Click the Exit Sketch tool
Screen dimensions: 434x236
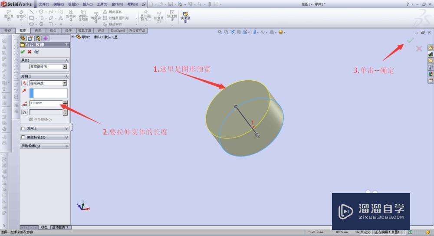tap(9, 16)
